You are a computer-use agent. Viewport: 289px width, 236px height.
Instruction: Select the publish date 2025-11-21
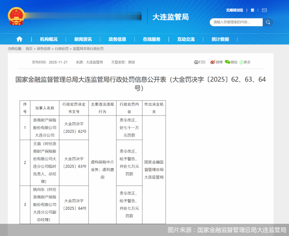pyautogui.click(x=58, y=62)
